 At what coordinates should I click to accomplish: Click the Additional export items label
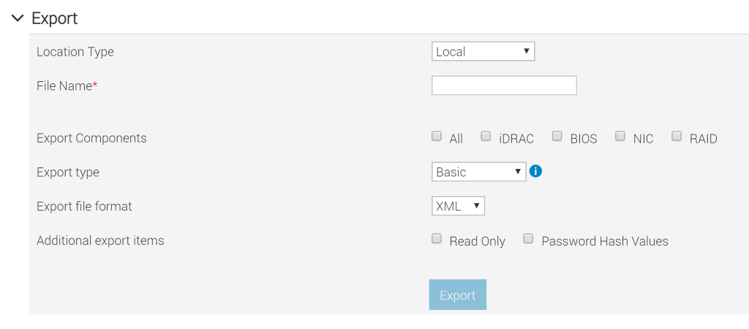(100, 241)
